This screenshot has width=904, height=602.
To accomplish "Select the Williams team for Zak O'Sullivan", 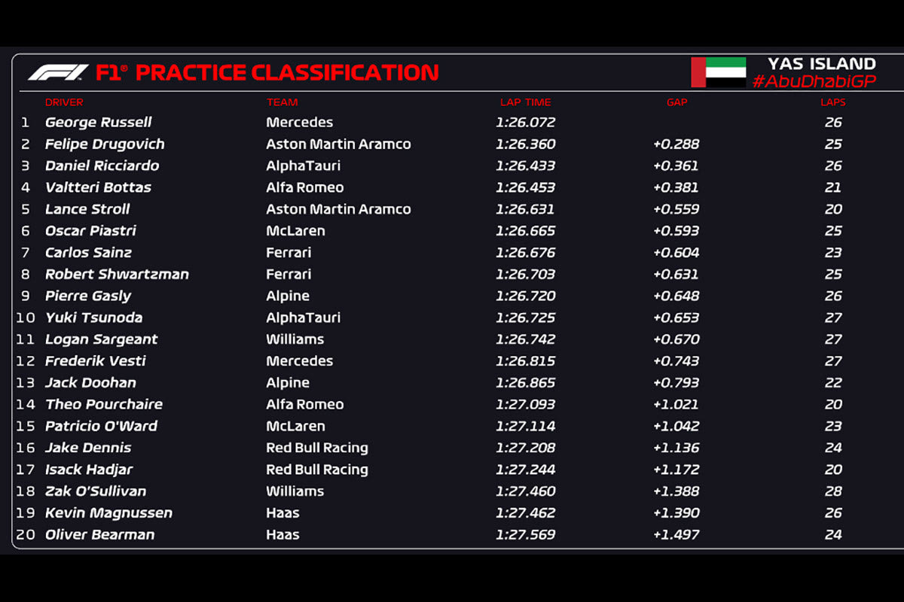I will click(x=295, y=491).
